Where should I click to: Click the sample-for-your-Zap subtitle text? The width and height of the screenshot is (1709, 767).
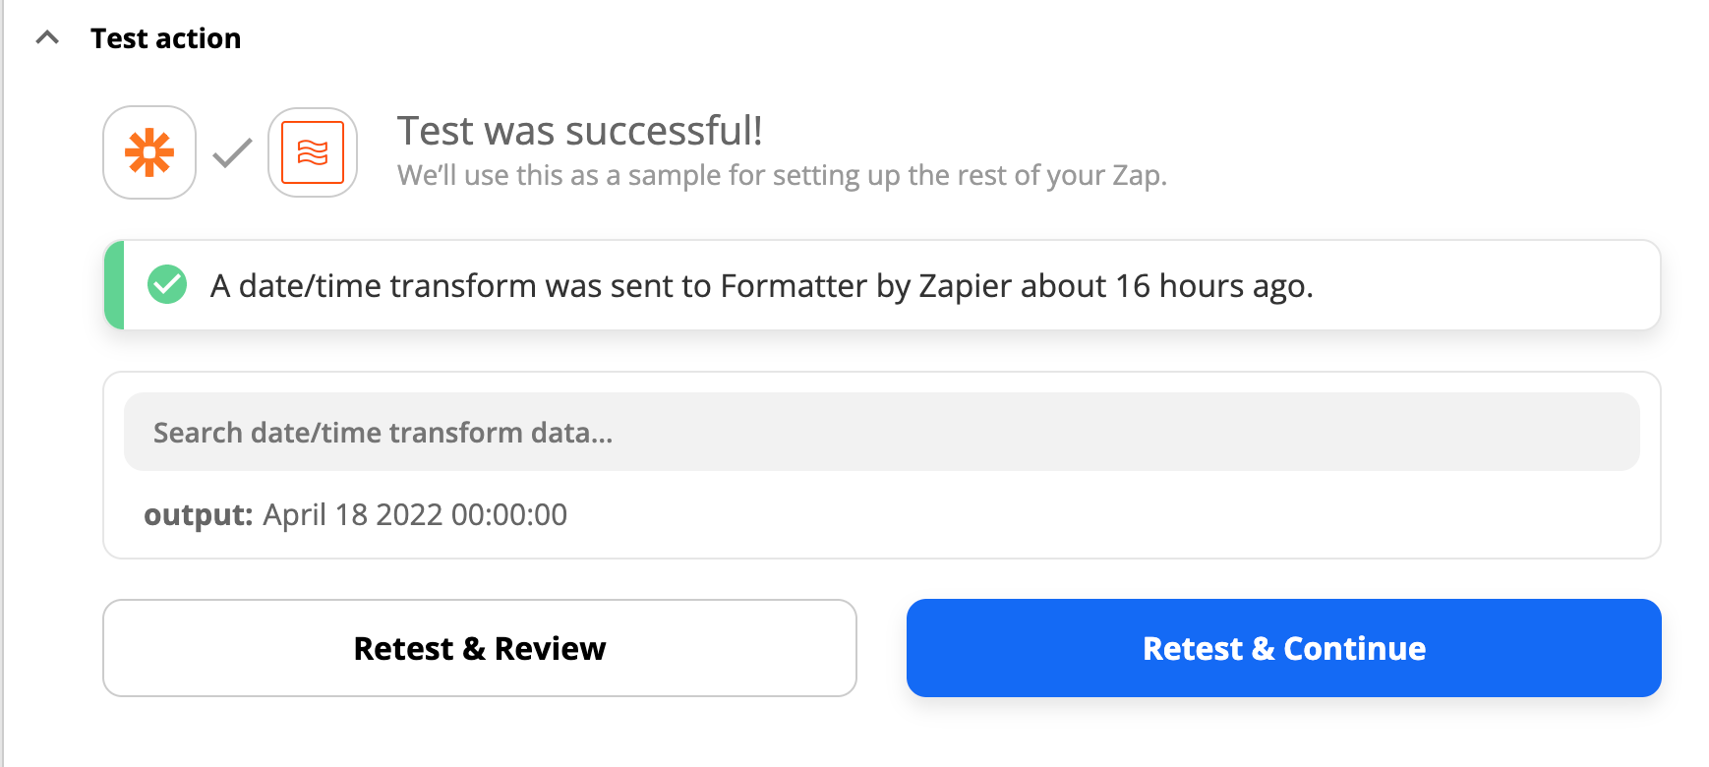pyautogui.click(x=782, y=175)
